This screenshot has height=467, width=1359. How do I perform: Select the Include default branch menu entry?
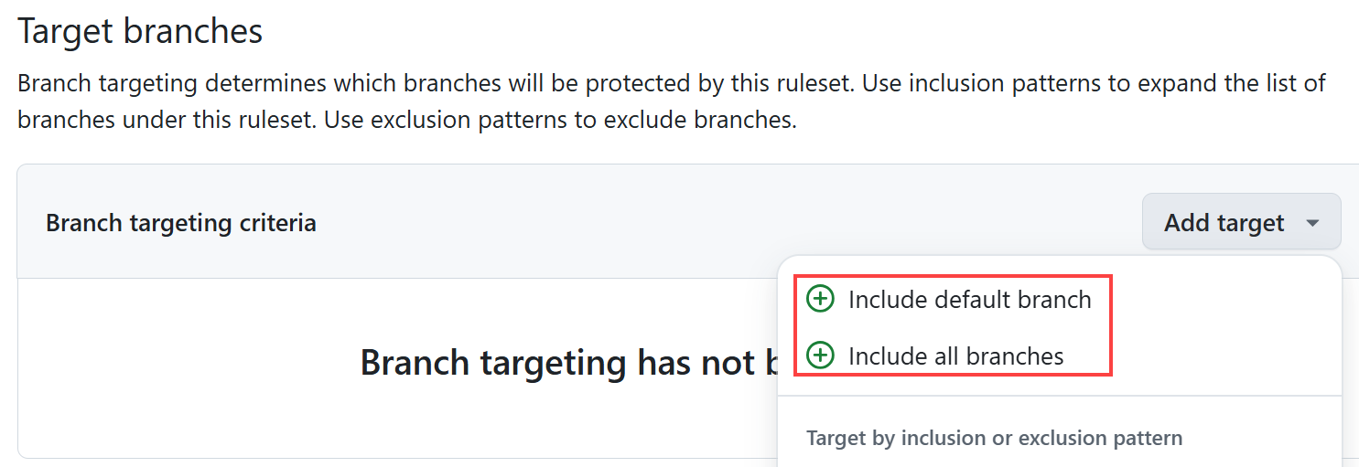(x=969, y=300)
